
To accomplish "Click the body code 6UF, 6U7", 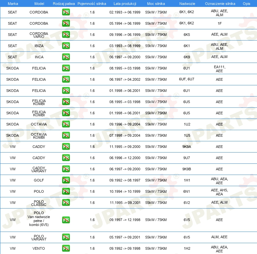I will (x=187, y=79).
